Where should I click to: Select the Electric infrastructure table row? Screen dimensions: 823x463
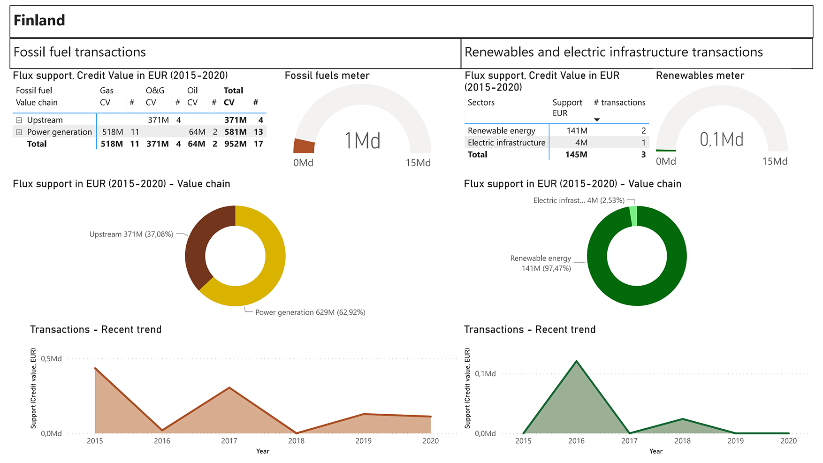506,143
